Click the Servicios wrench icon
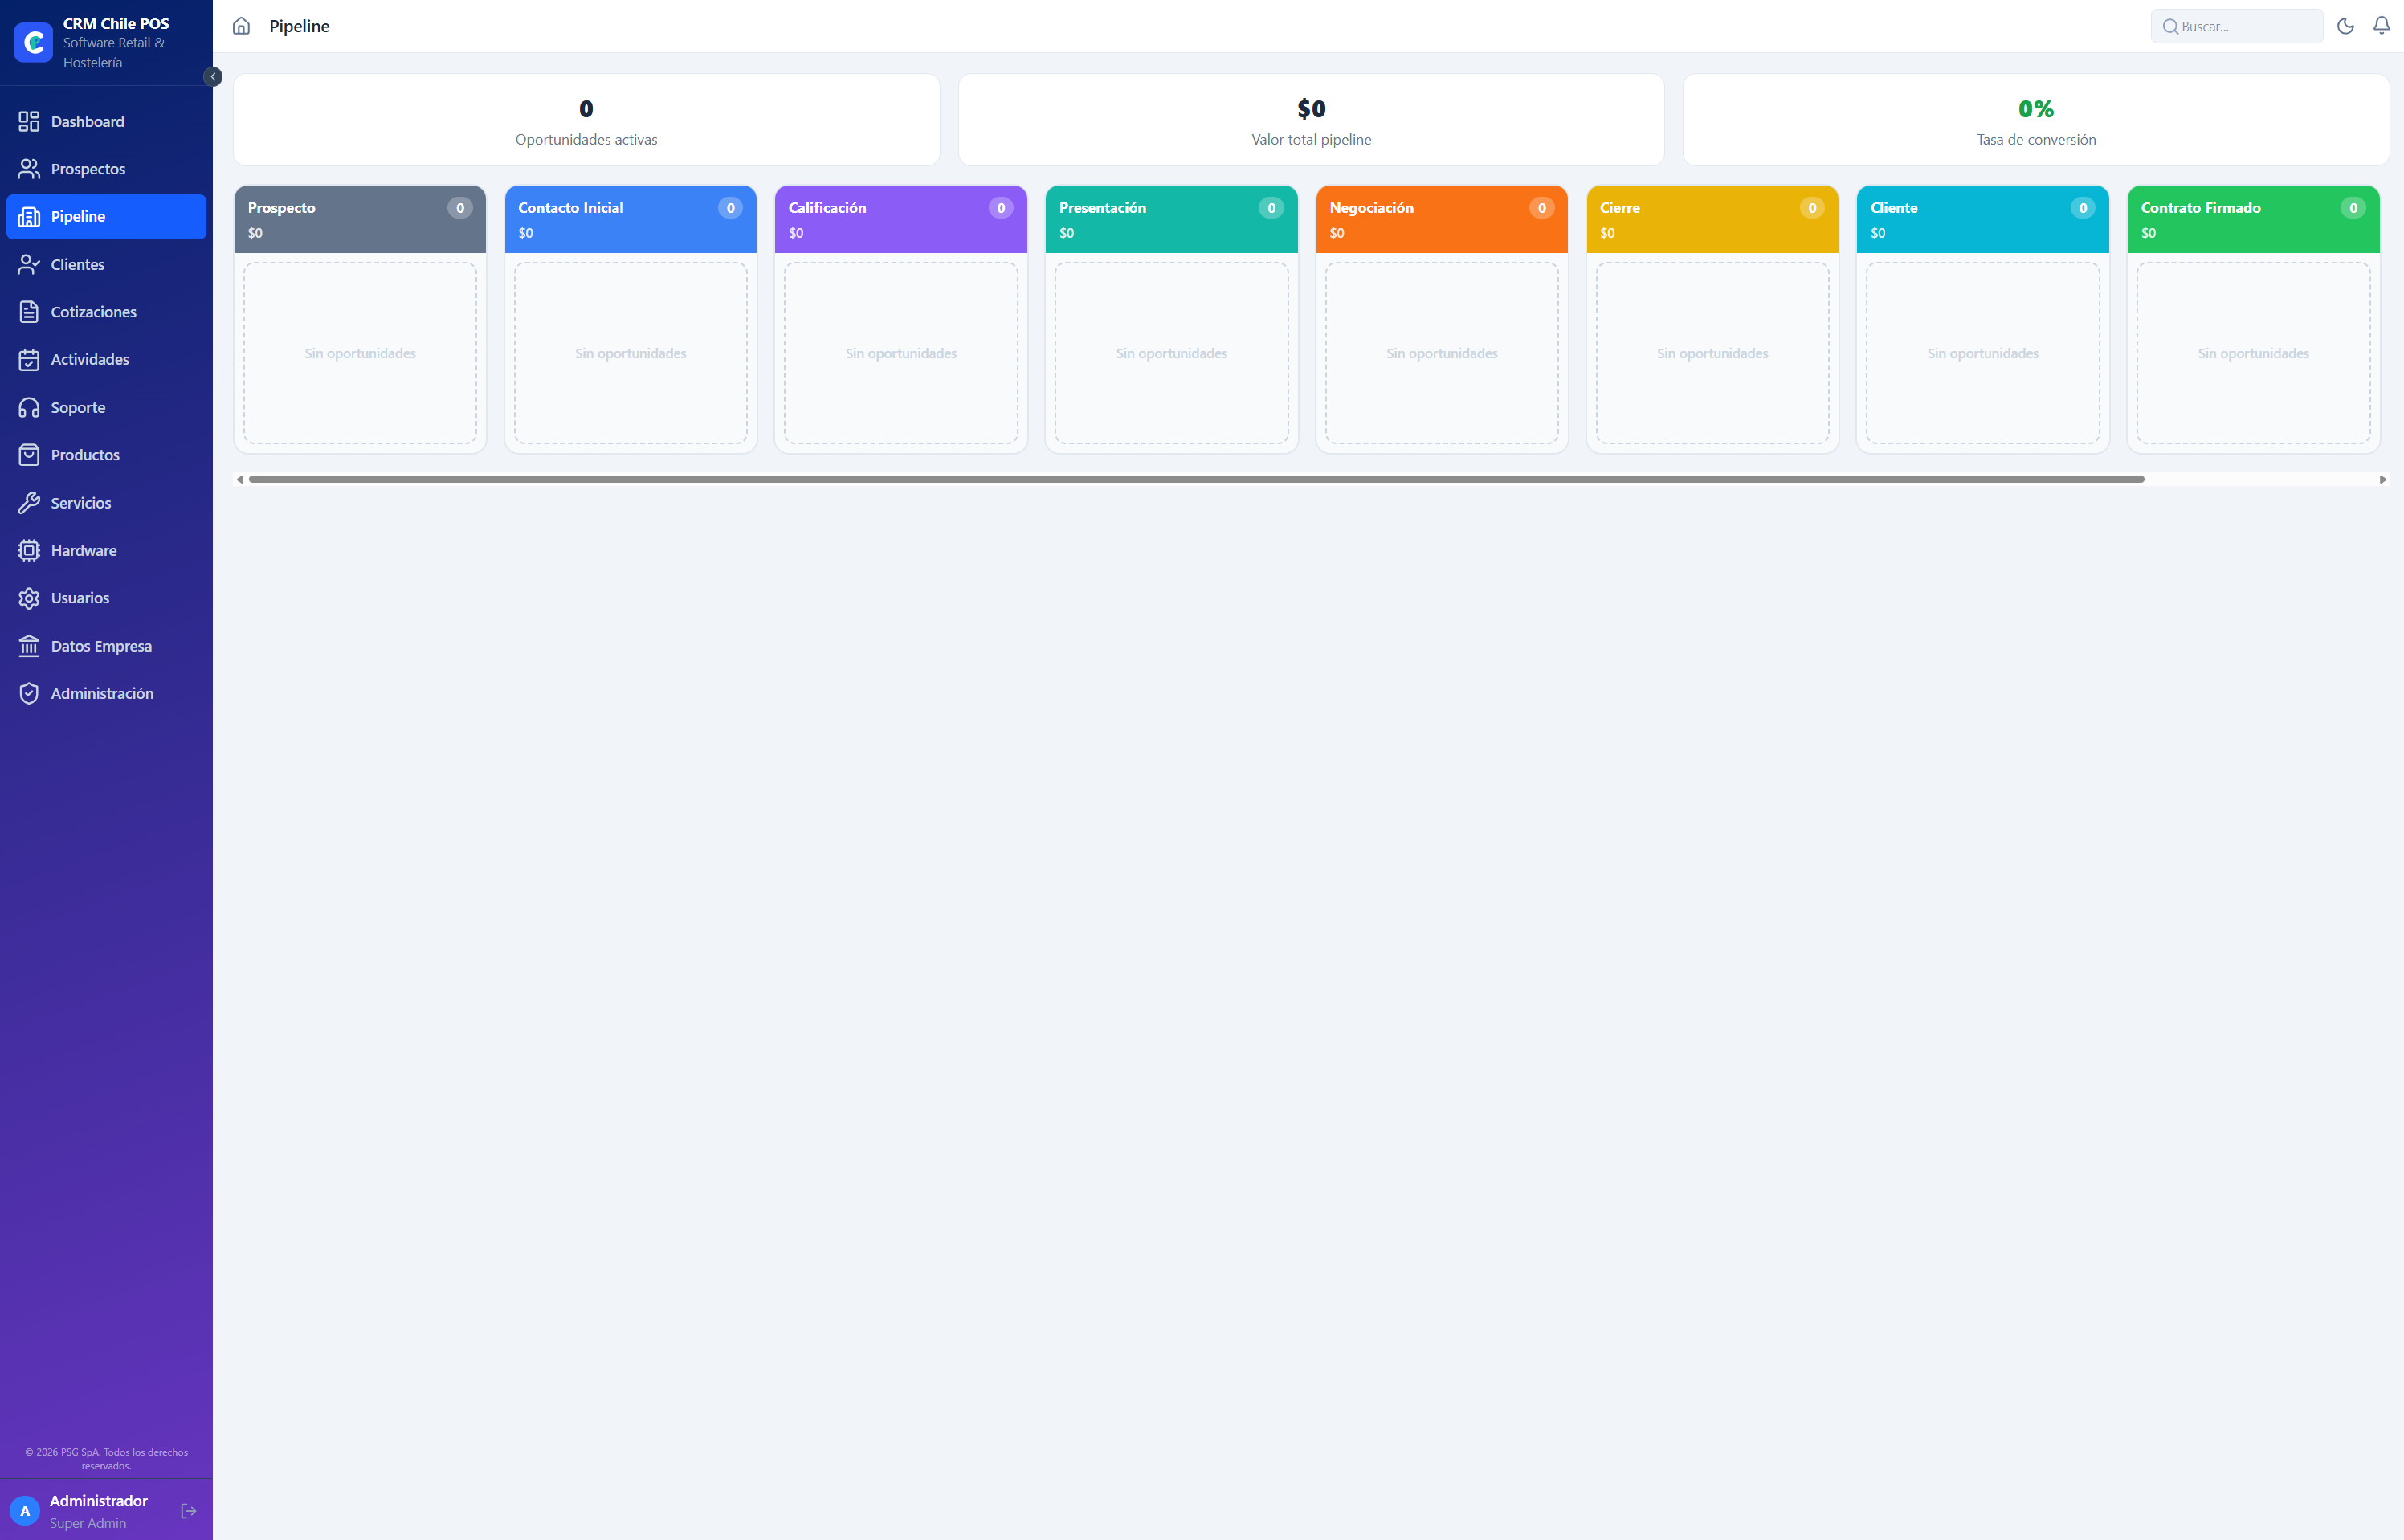 tap(29, 503)
